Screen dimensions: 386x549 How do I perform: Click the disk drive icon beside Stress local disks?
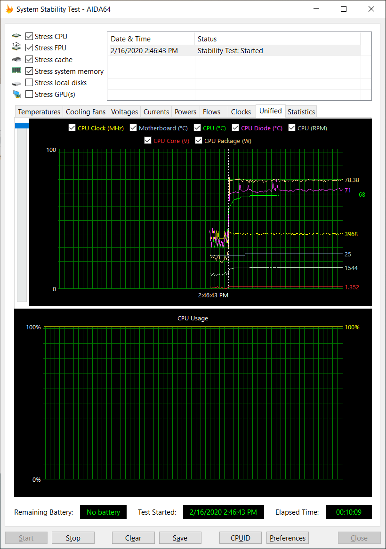pos(16,83)
